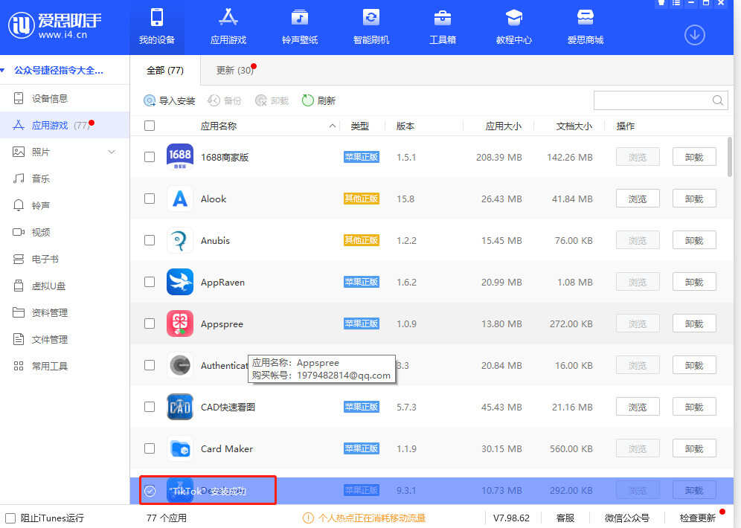Click 卸载 in the Card Maker row
741x528 pixels.
click(x=694, y=448)
